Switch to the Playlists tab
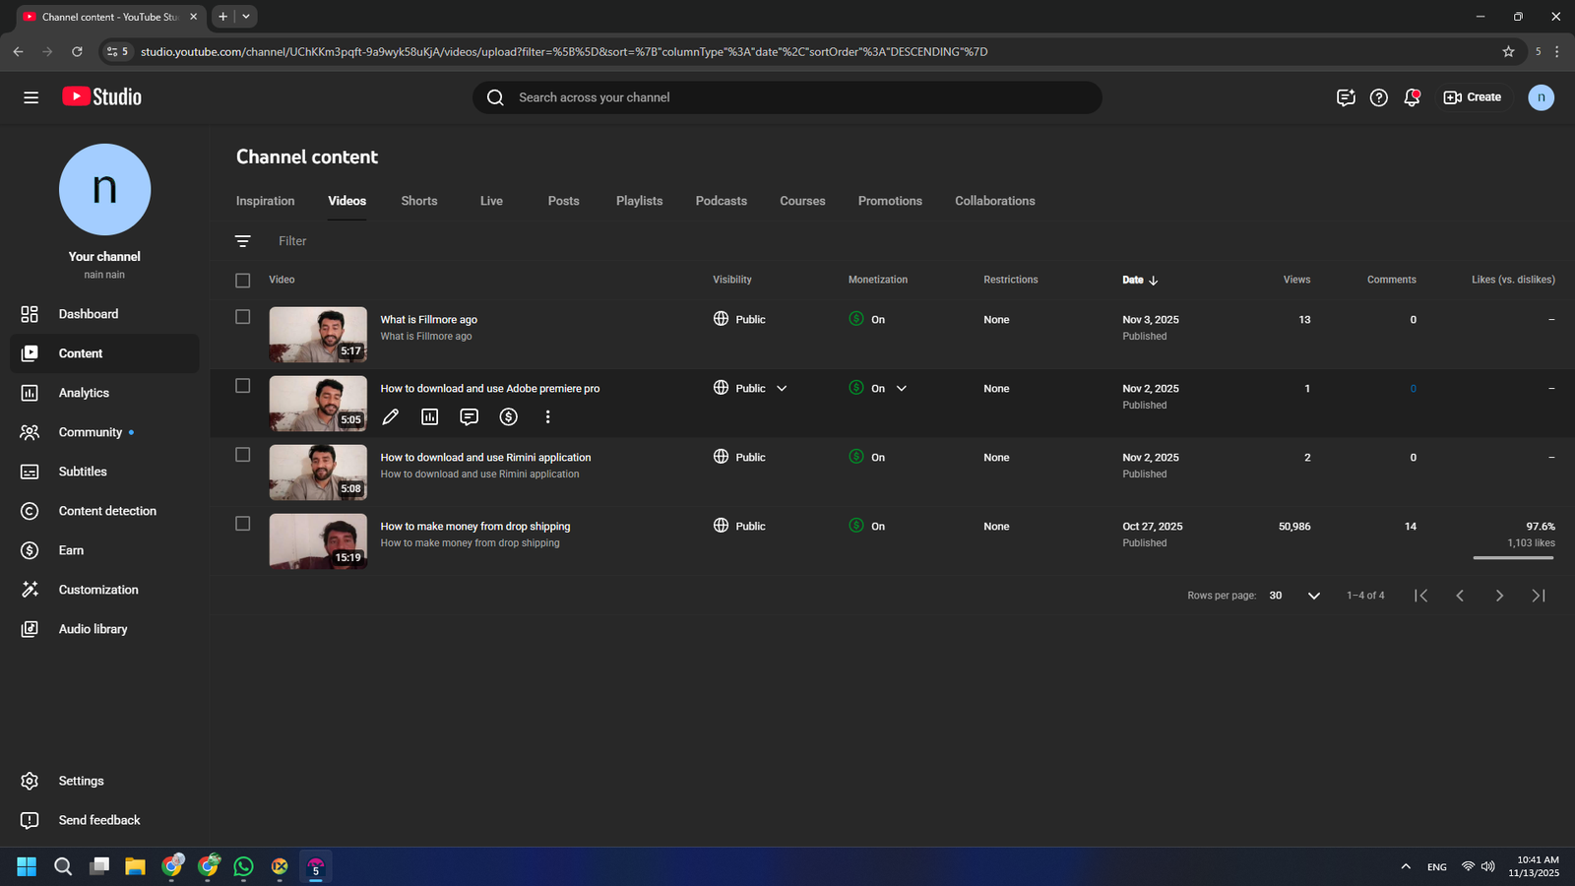Screen dimensions: 1575x886 point(639,201)
